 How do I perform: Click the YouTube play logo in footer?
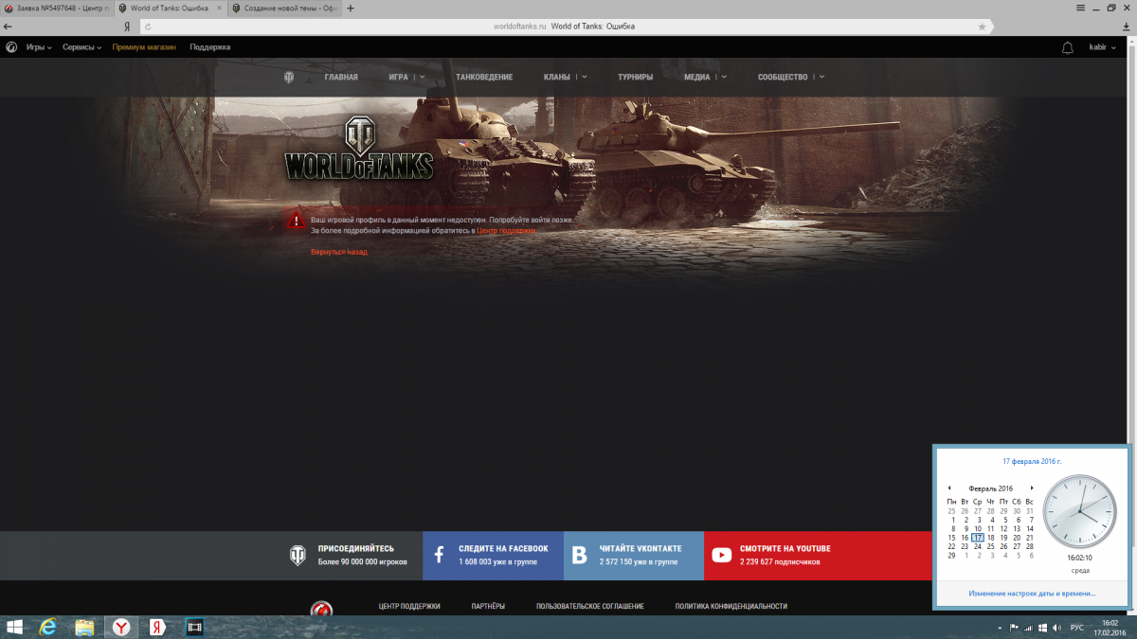pyautogui.click(x=722, y=555)
